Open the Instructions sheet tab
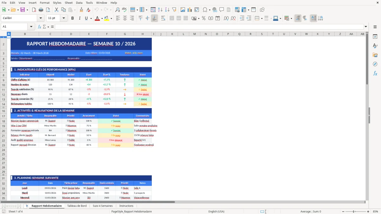 click(126, 205)
